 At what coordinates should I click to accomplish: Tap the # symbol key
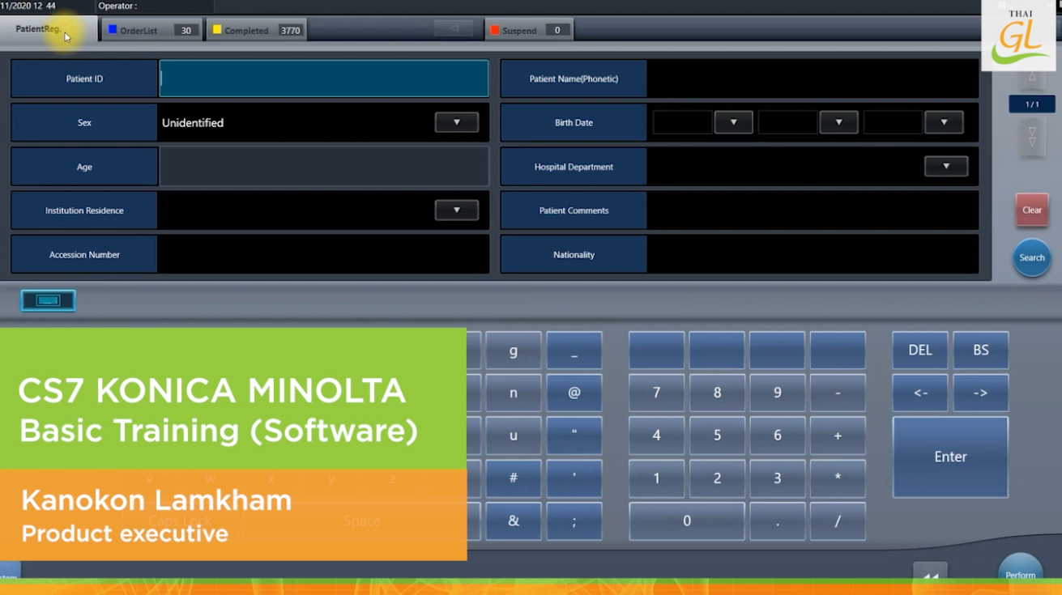coord(513,478)
